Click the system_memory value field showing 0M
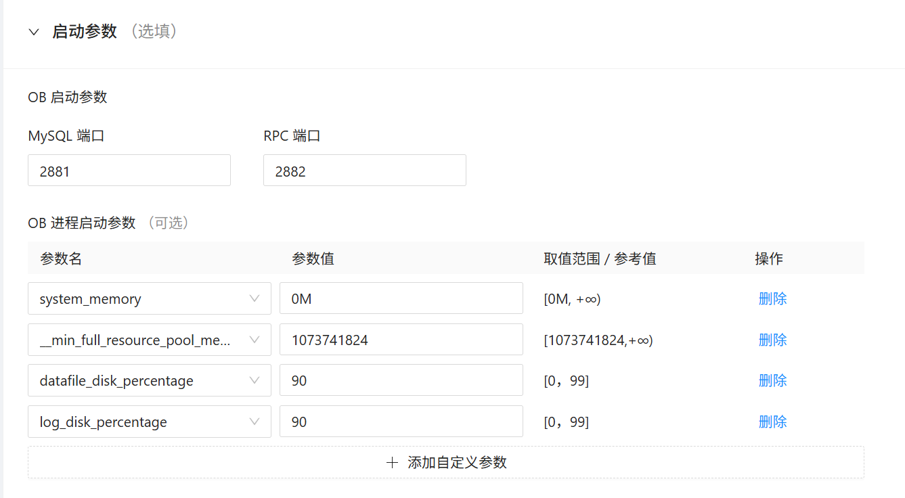905x498 pixels. tap(401, 298)
